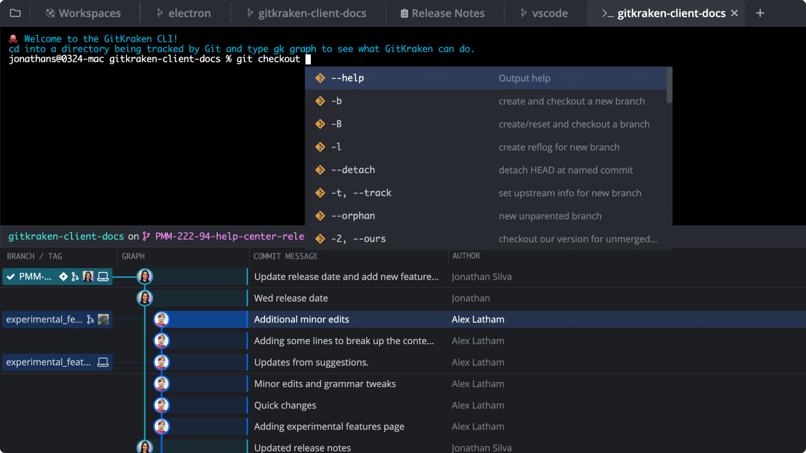This screenshot has height=453, width=806.
Task: Select commit 'Minor edits and grammar tweaks'
Action: click(x=325, y=384)
